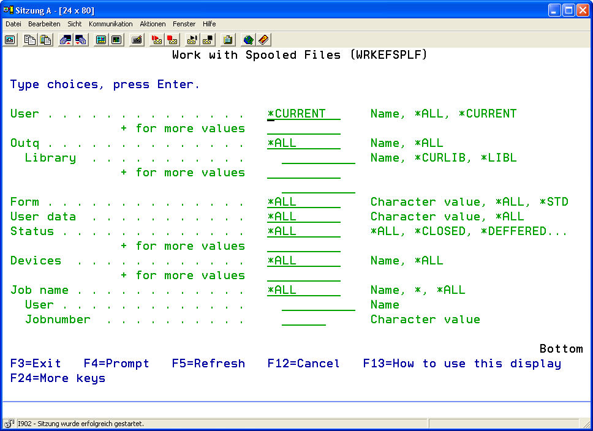Viewport: 593px width, 431px height.
Task: Click the Send File to Host icon
Action: (x=65, y=40)
